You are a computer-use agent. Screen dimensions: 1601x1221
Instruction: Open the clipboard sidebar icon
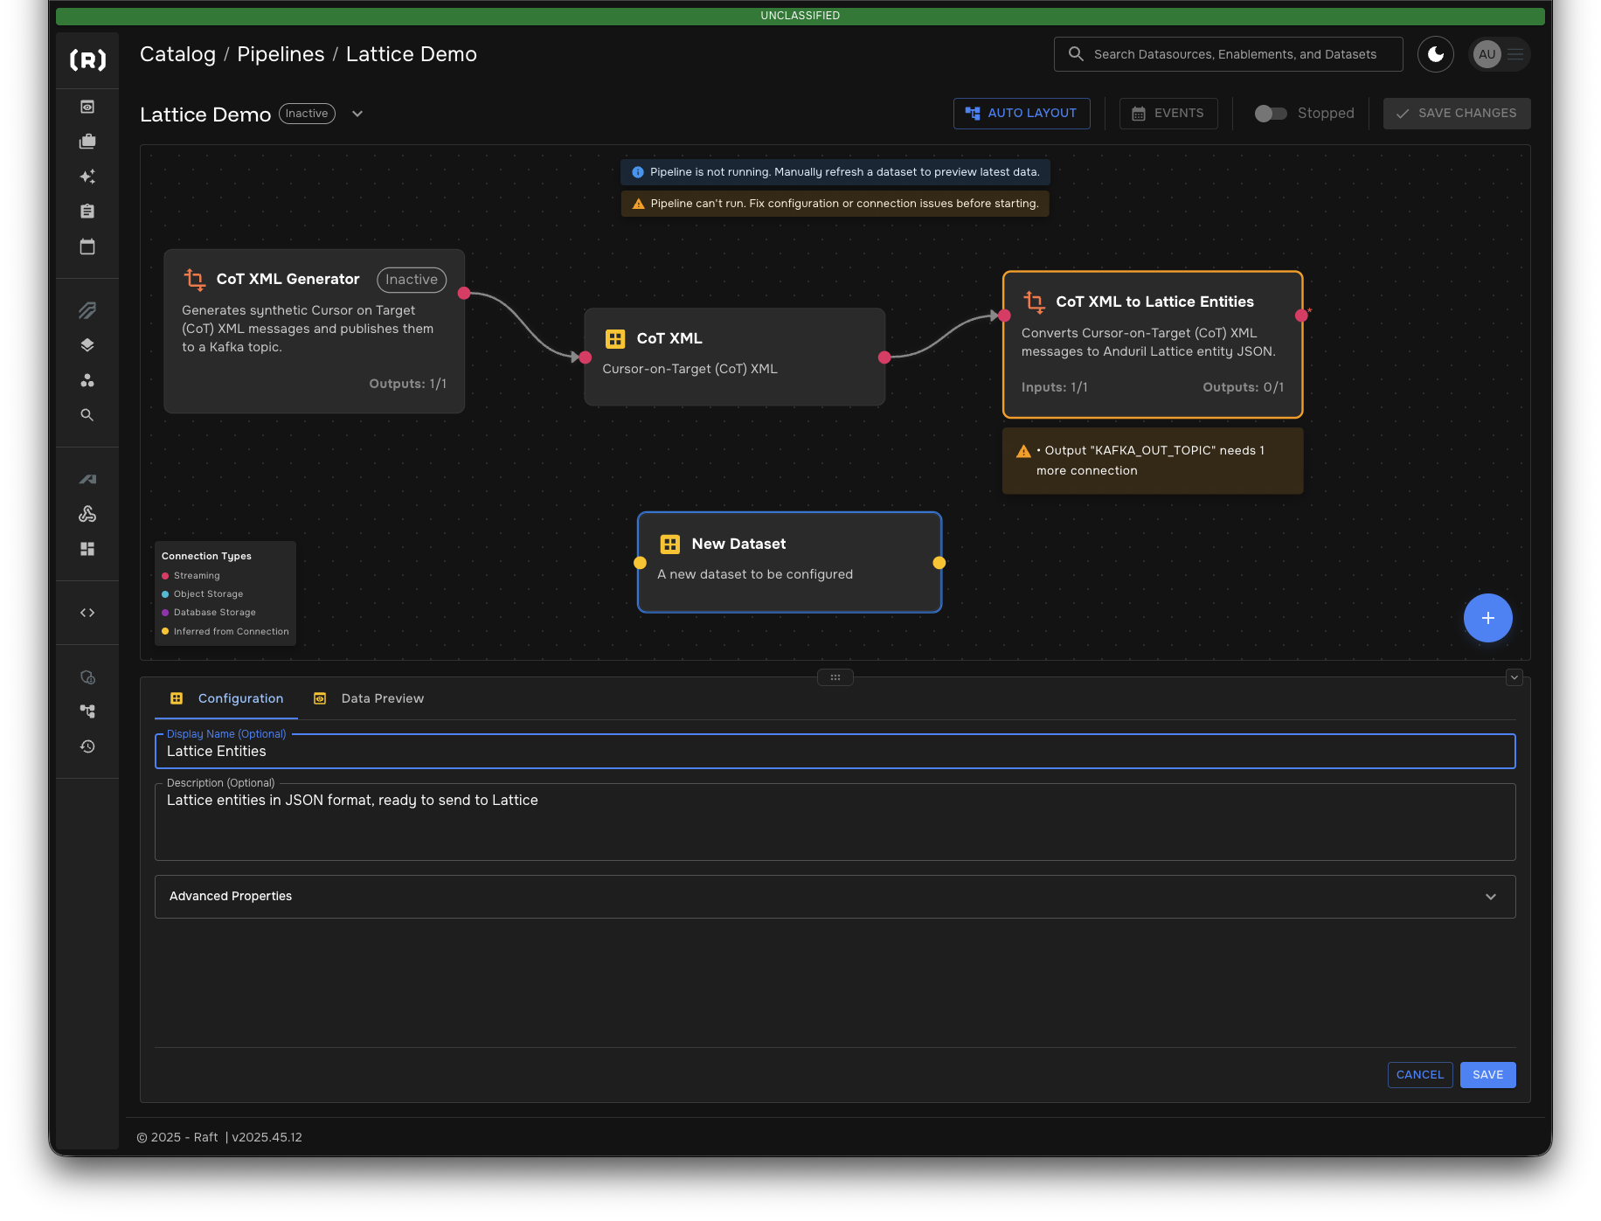click(x=87, y=212)
